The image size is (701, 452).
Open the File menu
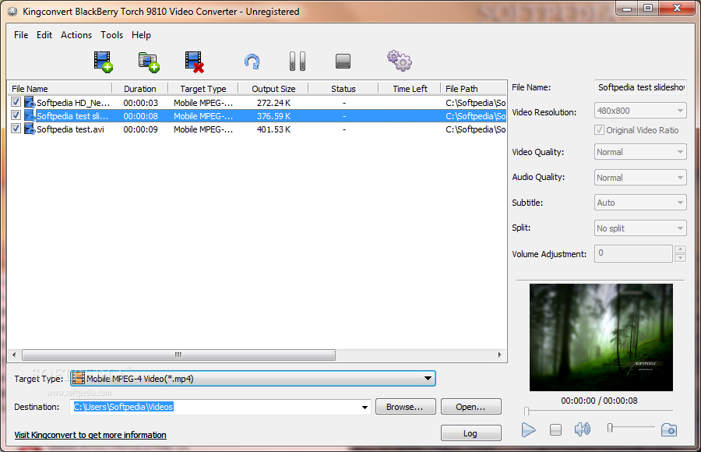tap(21, 35)
